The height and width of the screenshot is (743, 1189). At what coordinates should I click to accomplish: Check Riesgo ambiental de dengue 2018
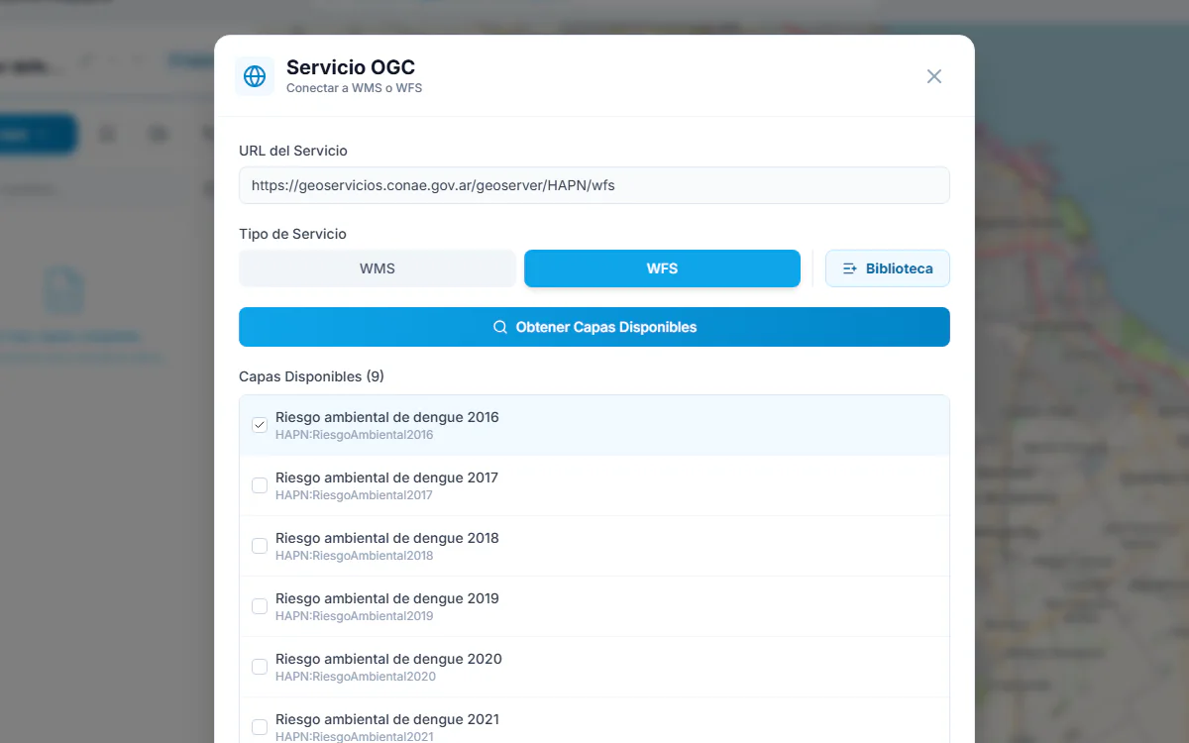(260, 546)
